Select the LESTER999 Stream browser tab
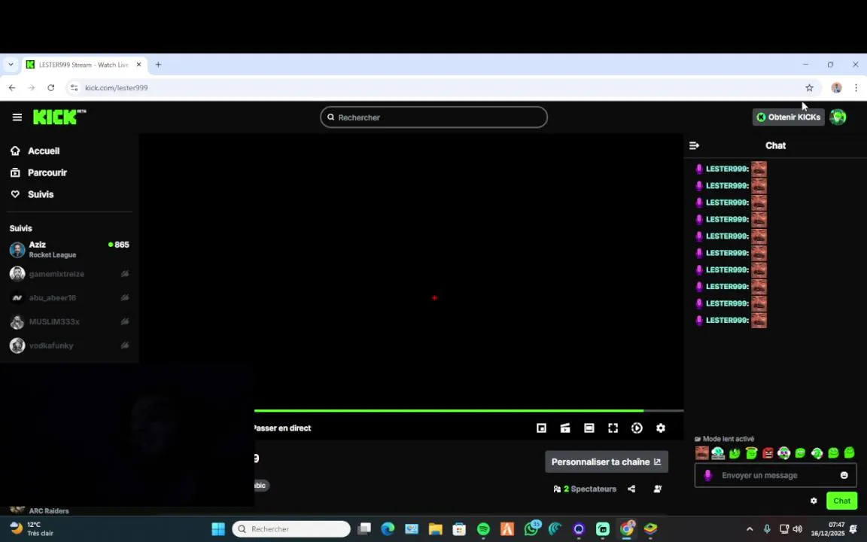The image size is (867, 542). [x=84, y=65]
